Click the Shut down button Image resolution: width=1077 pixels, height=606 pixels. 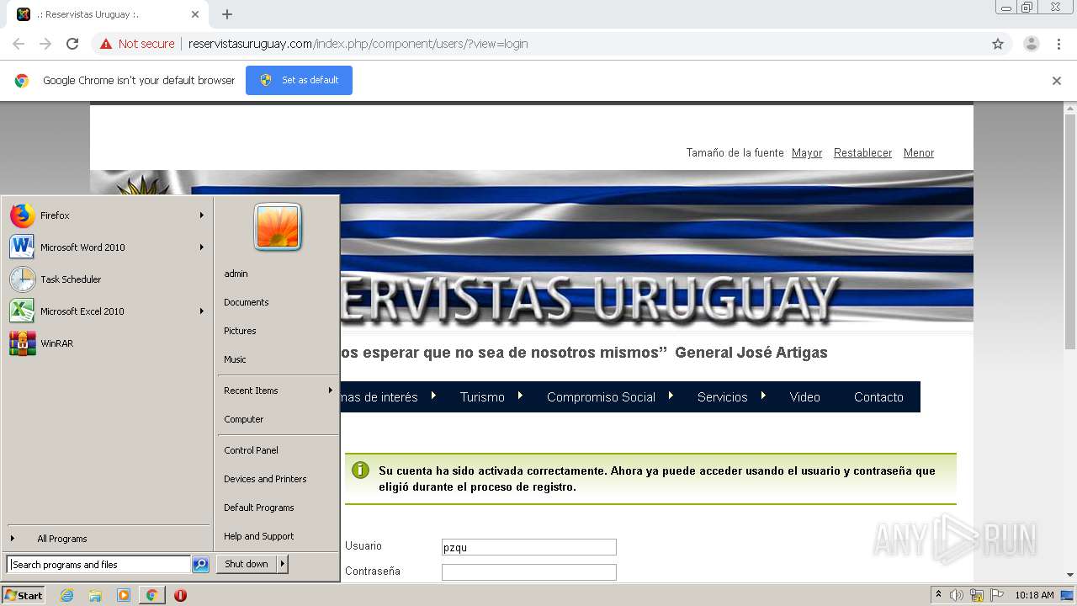(x=247, y=564)
